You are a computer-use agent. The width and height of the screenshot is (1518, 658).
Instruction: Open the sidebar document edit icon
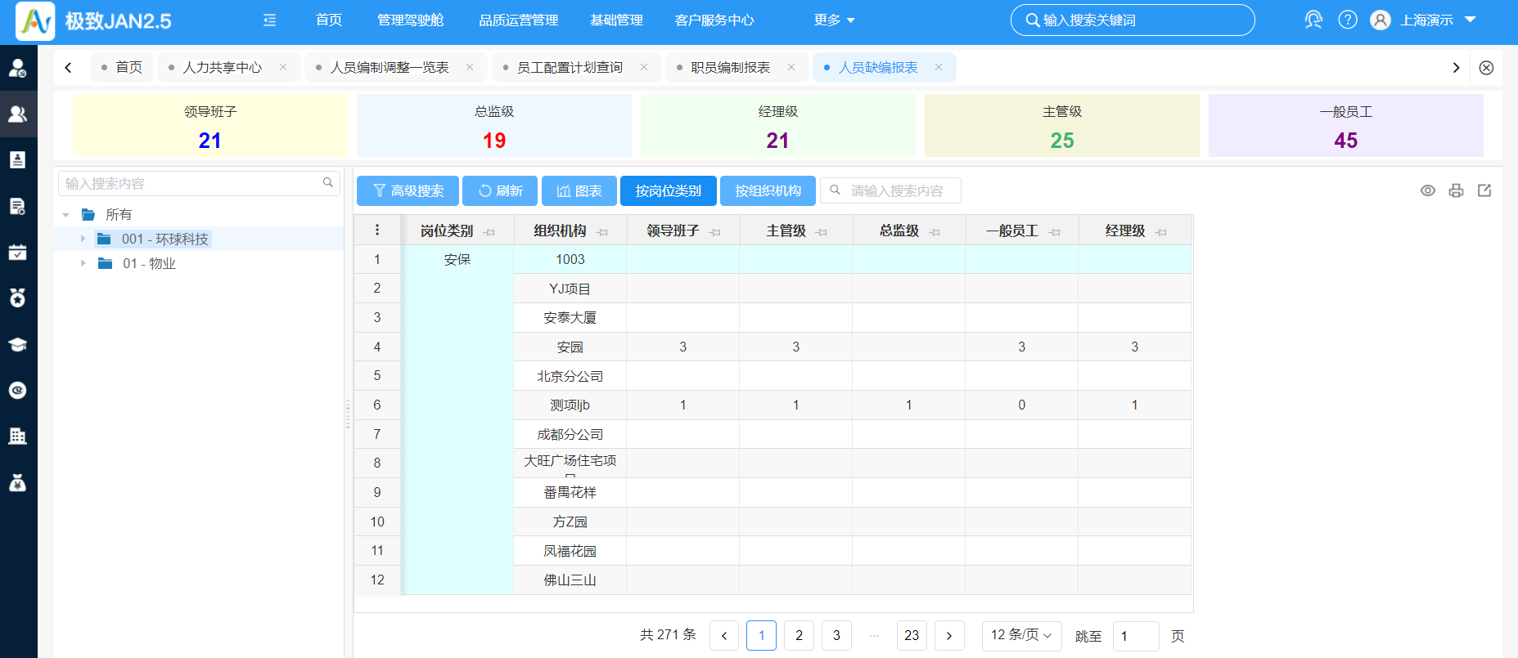(17, 206)
